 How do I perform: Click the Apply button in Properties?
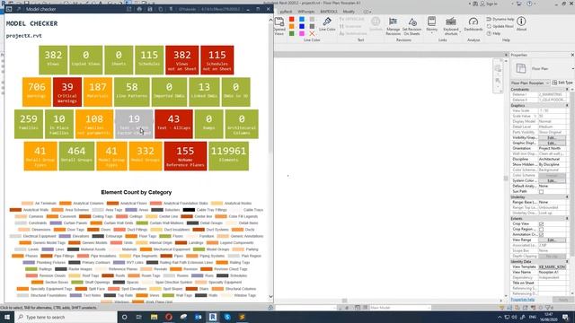coord(563,300)
